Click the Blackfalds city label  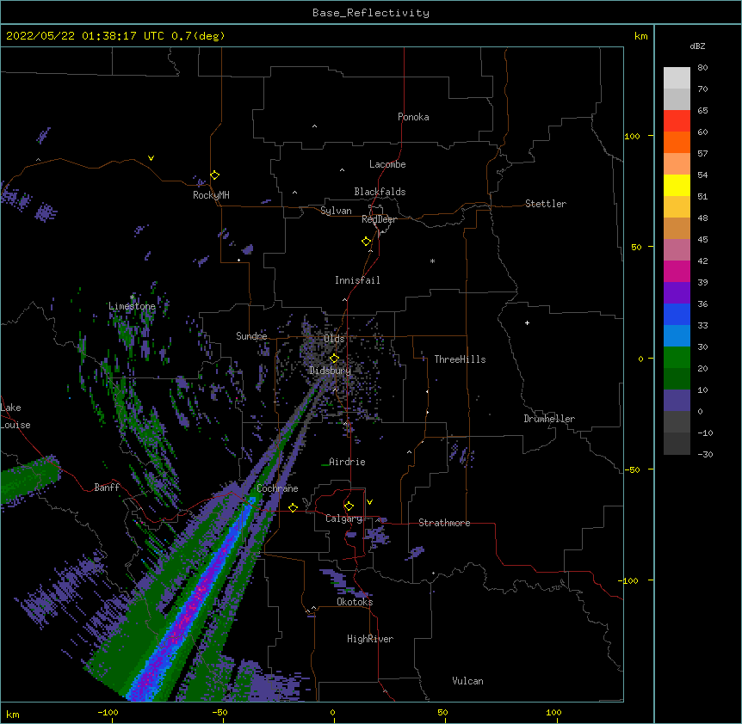(x=380, y=192)
